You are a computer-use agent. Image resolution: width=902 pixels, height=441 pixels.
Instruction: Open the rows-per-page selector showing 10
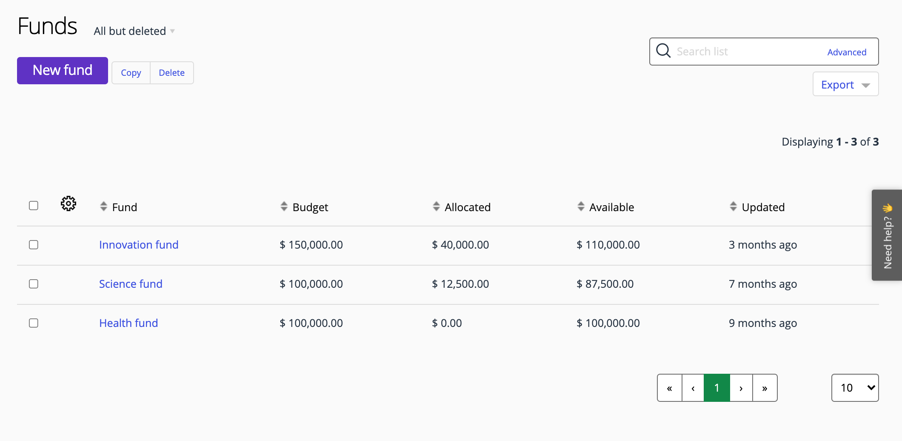[855, 388]
